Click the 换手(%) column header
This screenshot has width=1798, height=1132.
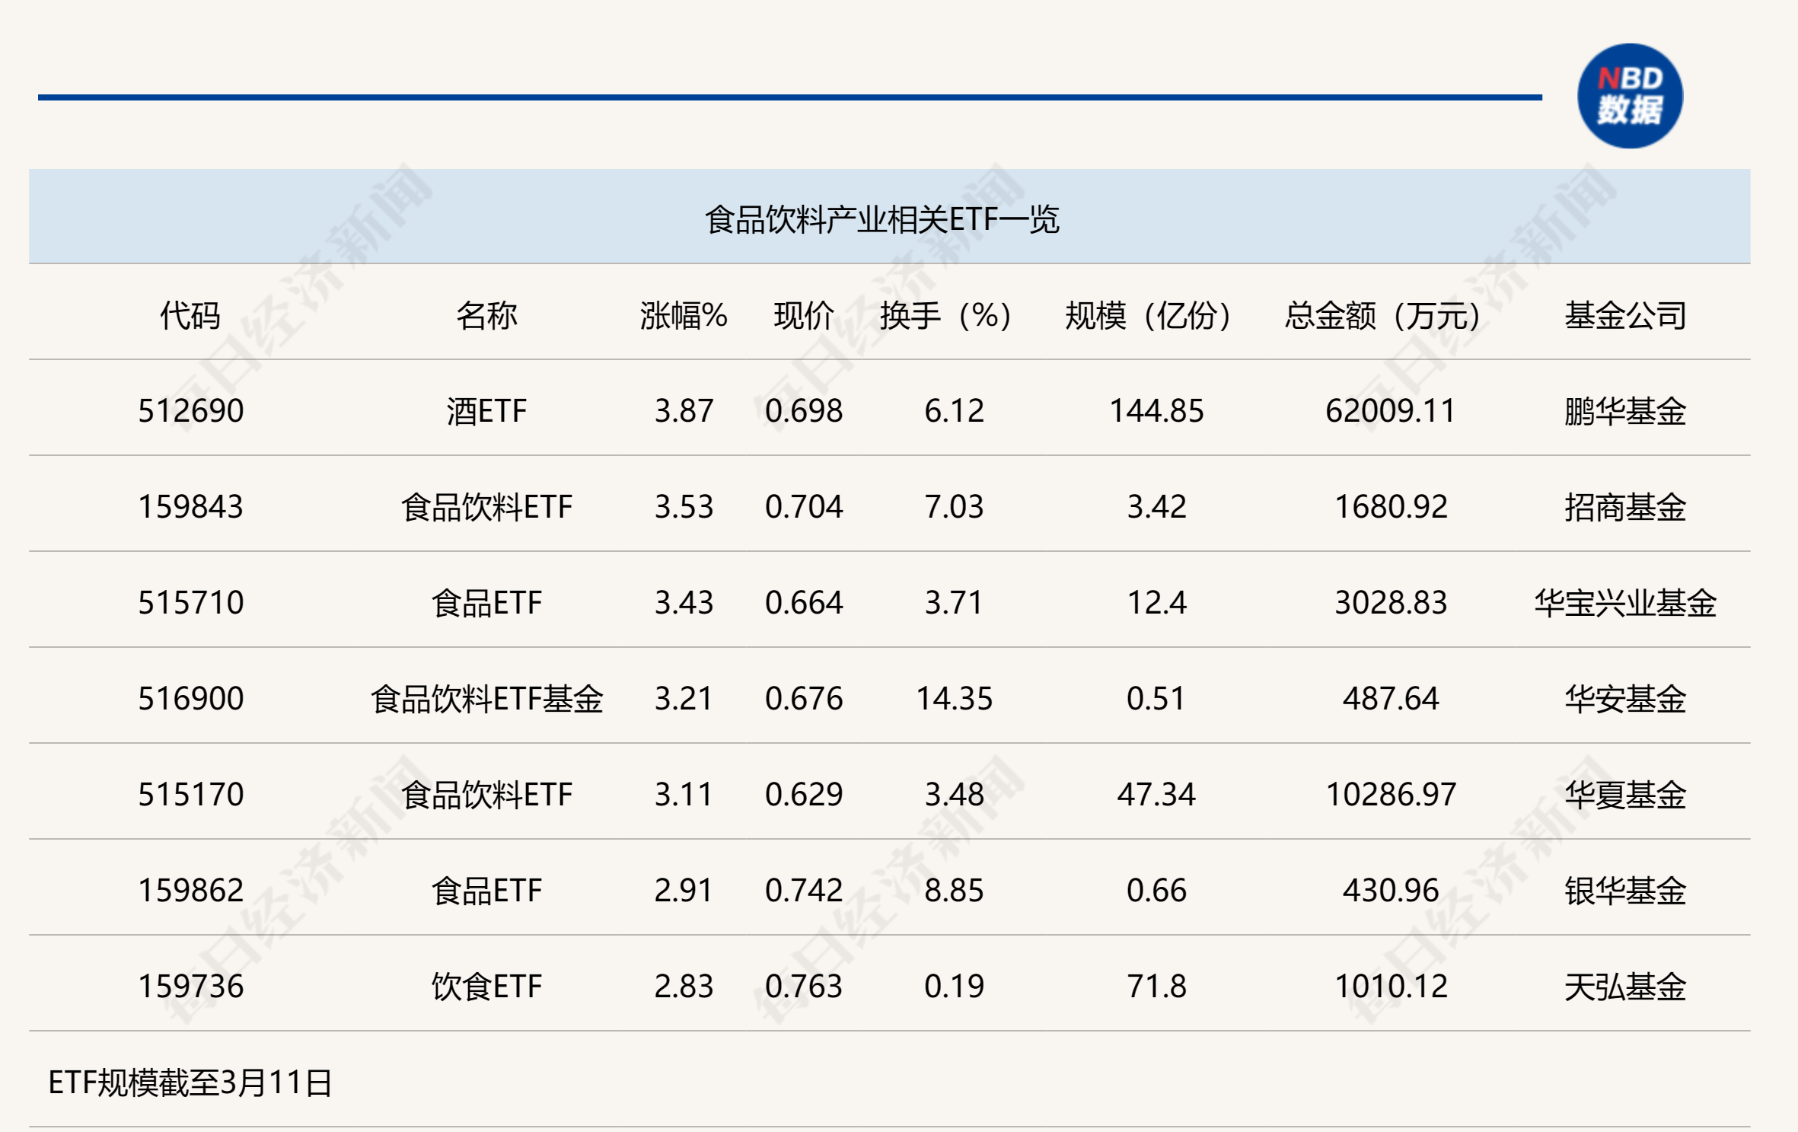(946, 315)
